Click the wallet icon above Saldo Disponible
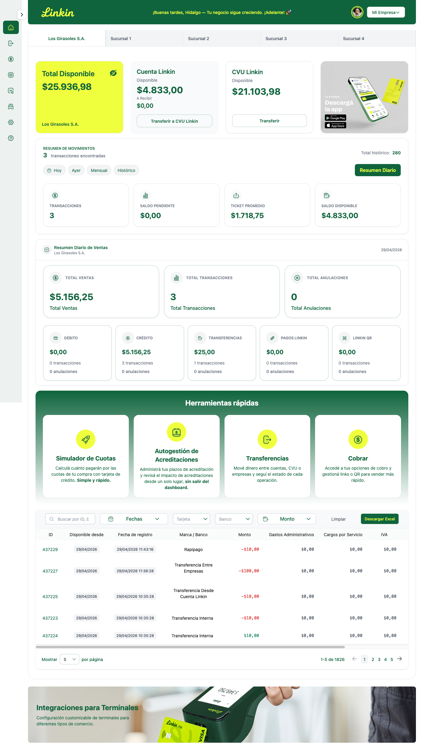The image size is (422, 750). 327,196
